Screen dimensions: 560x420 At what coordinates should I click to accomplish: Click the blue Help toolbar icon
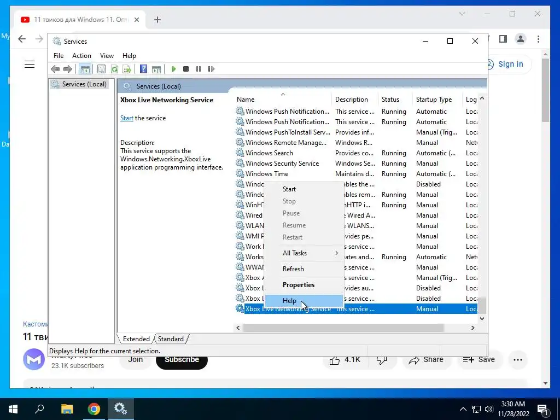coord(143,69)
